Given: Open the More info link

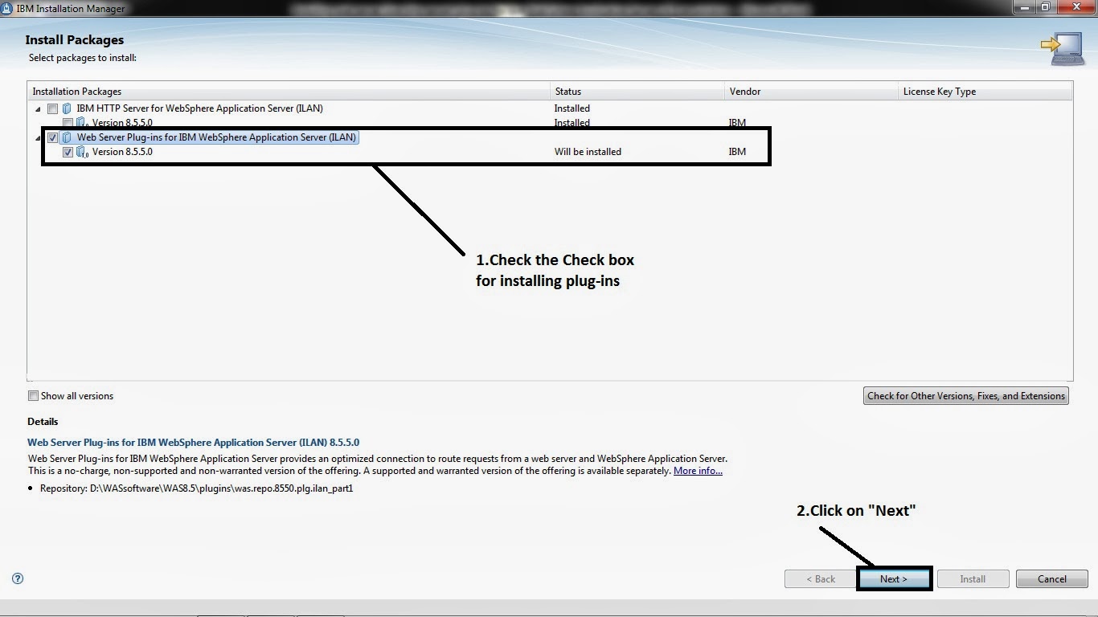Looking at the screenshot, I should pos(697,470).
